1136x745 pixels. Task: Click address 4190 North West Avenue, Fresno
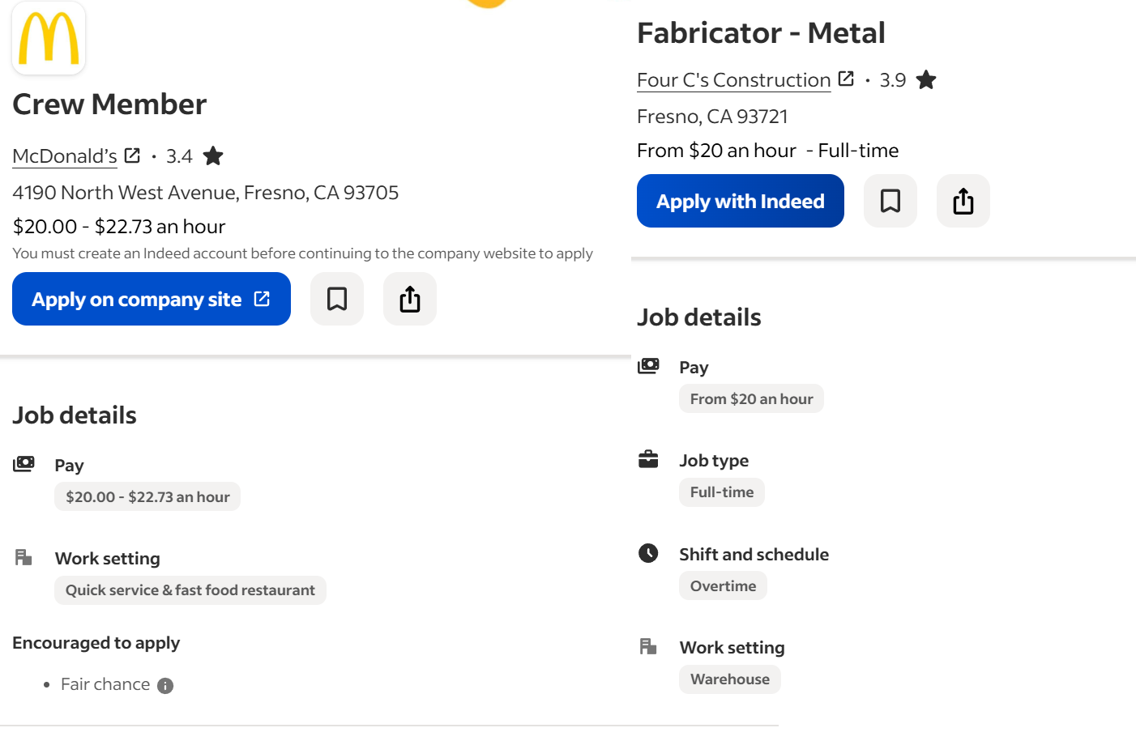pyautogui.click(x=206, y=193)
